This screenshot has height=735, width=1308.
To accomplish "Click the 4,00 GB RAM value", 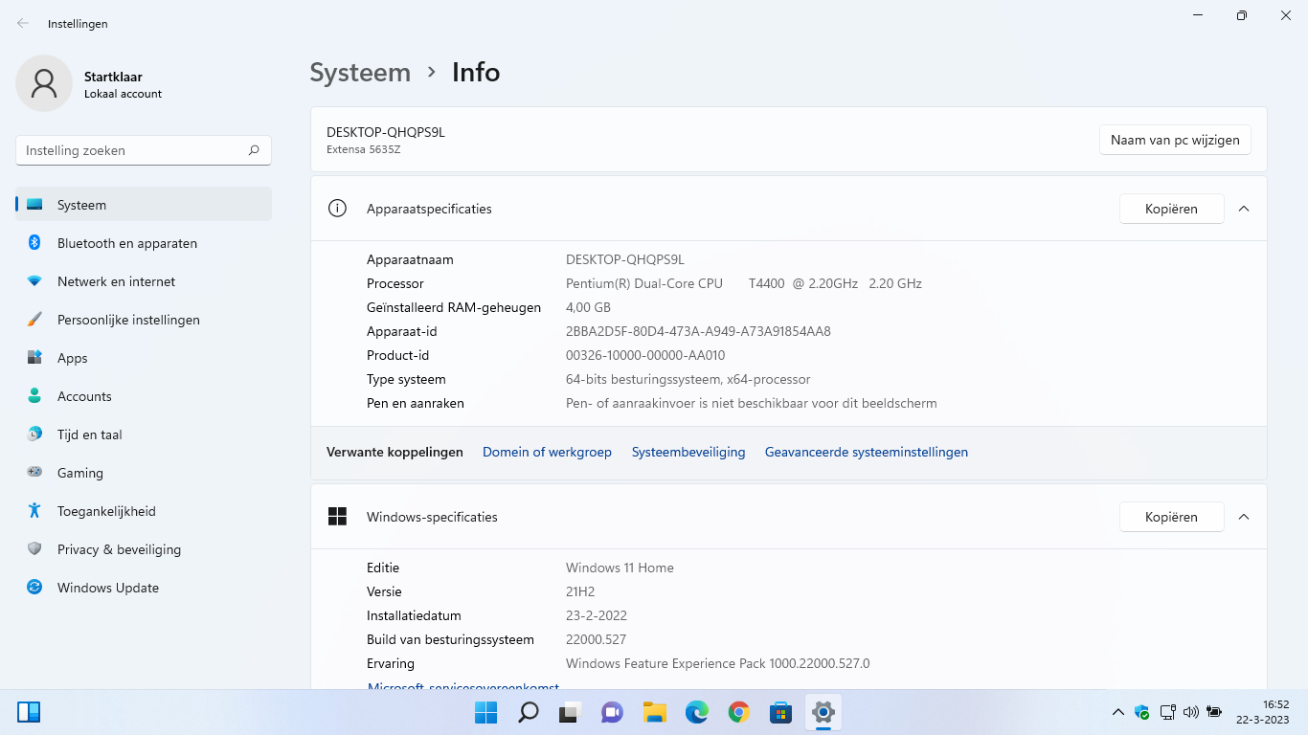I will pos(588,307).
